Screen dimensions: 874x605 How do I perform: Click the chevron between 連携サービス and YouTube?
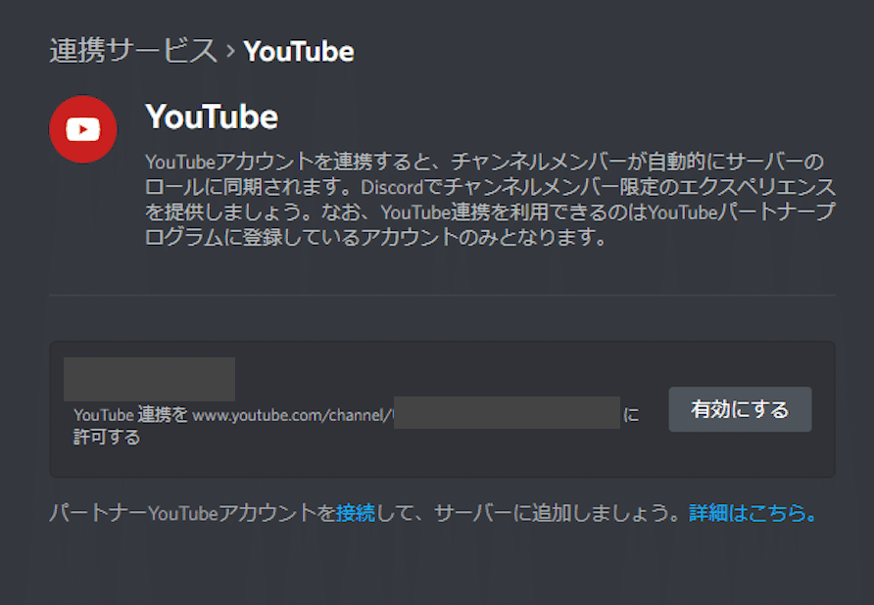tap(229, 51)
